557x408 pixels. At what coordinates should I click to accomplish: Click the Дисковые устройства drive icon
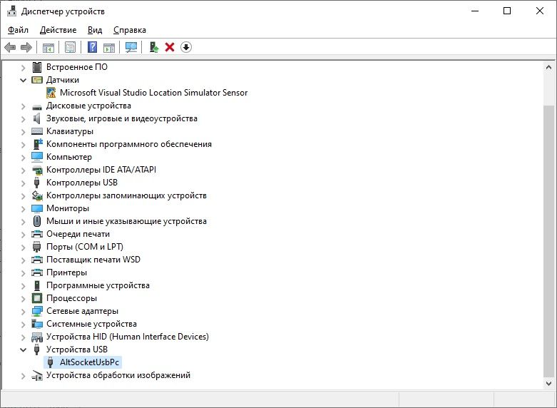[37, 106]
